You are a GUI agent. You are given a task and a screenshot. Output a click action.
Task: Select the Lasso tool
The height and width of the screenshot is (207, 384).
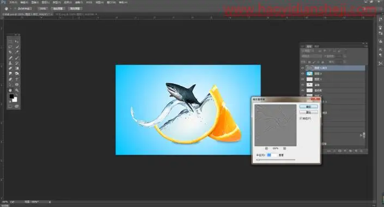10,47
